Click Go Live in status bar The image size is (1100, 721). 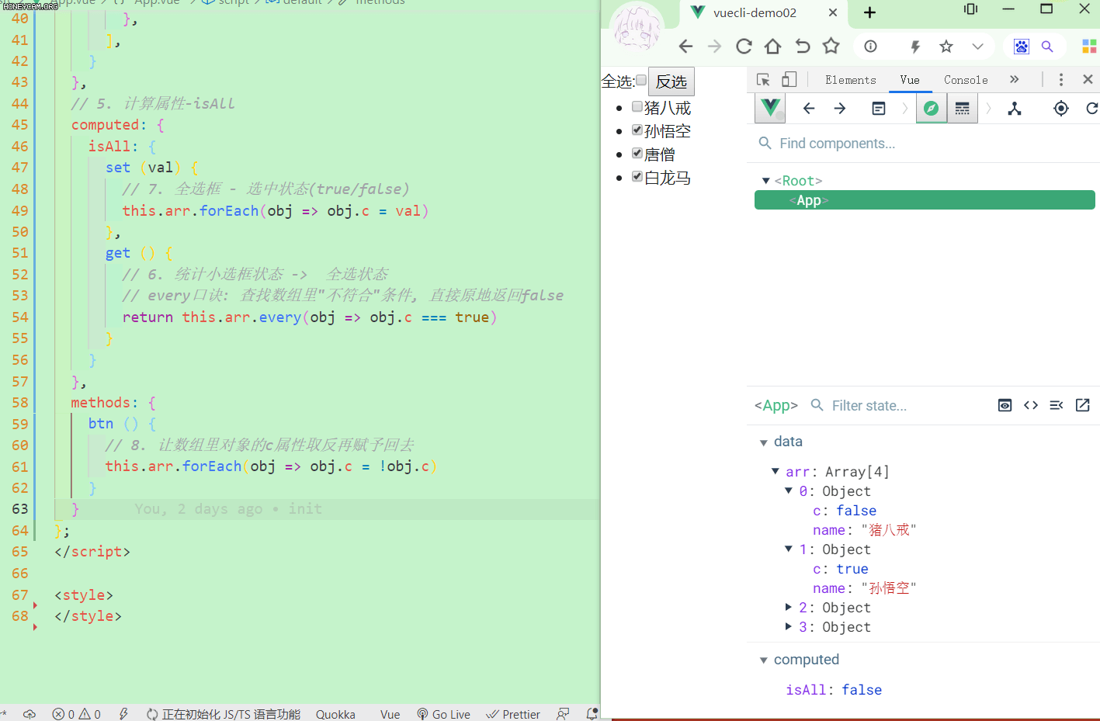pos(444,714)
